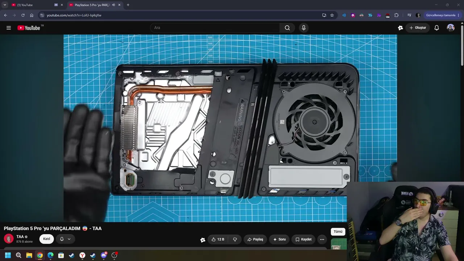Save the video with Kaydet
The width and height of the screenshot is (464, 261).
tap(303, 239)
